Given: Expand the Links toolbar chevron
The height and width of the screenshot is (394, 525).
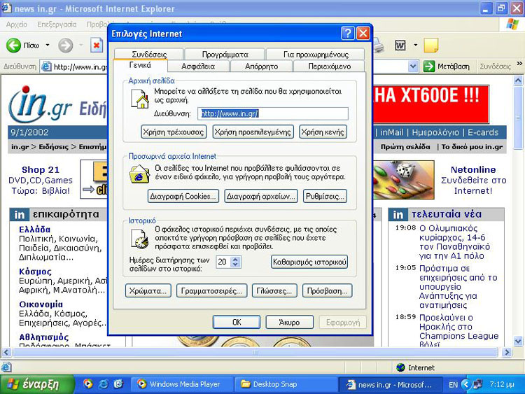Looking at the screenshot, I should point(519,64).
